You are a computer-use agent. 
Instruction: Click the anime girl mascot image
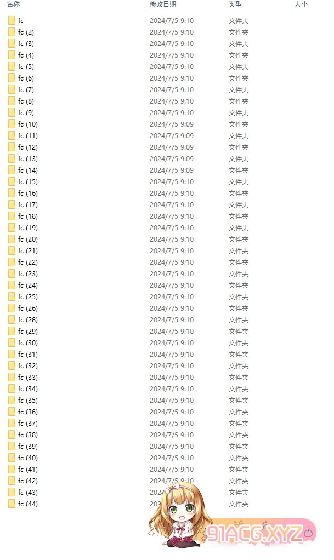179,515
